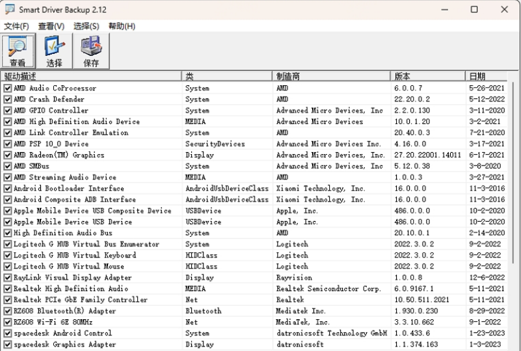The height and width of the screenshot is (351, 521).
Task: Toggle Android Bootloader Interface checkbox
Action: tap(8, 188)
